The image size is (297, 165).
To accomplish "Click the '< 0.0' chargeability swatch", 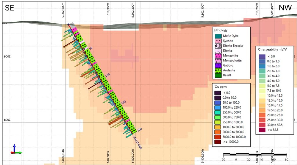I will [262, 56].
